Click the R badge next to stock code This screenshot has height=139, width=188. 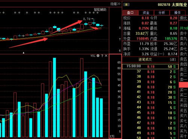point(126,5)
